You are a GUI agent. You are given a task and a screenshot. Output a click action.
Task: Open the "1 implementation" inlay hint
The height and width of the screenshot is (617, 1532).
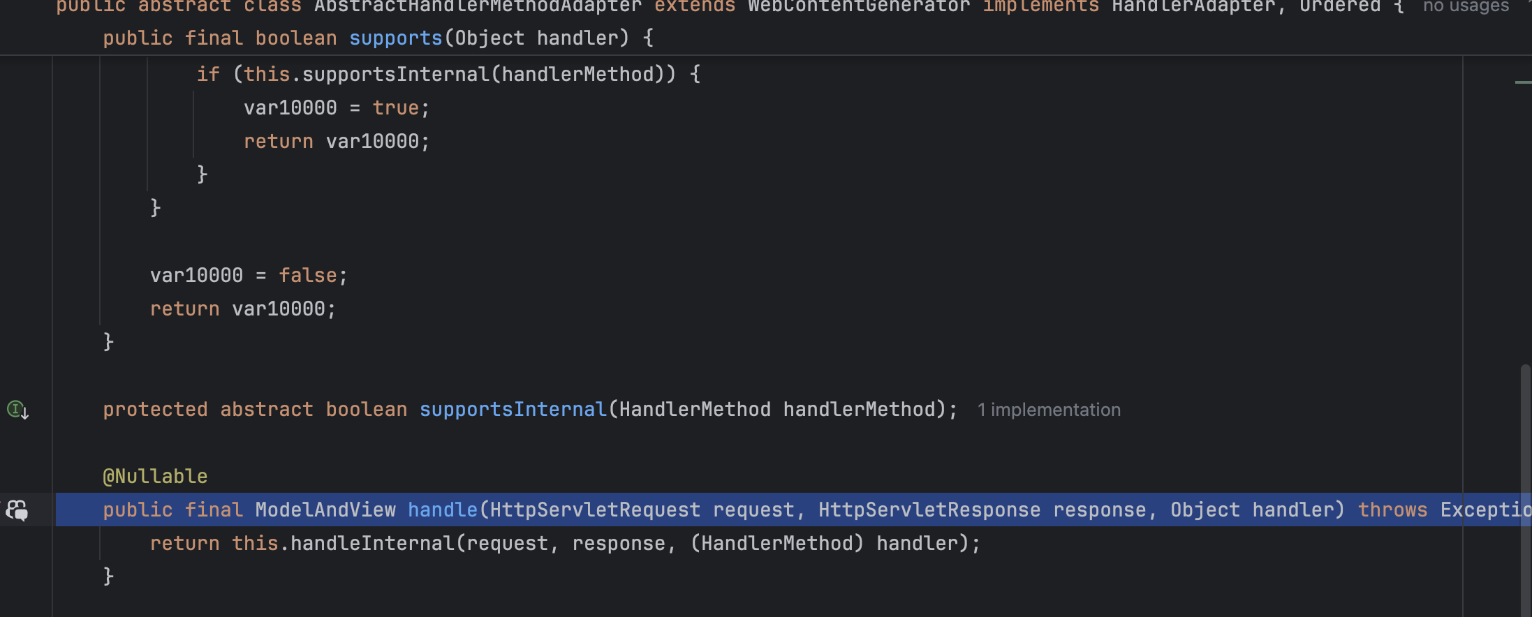1049,410
